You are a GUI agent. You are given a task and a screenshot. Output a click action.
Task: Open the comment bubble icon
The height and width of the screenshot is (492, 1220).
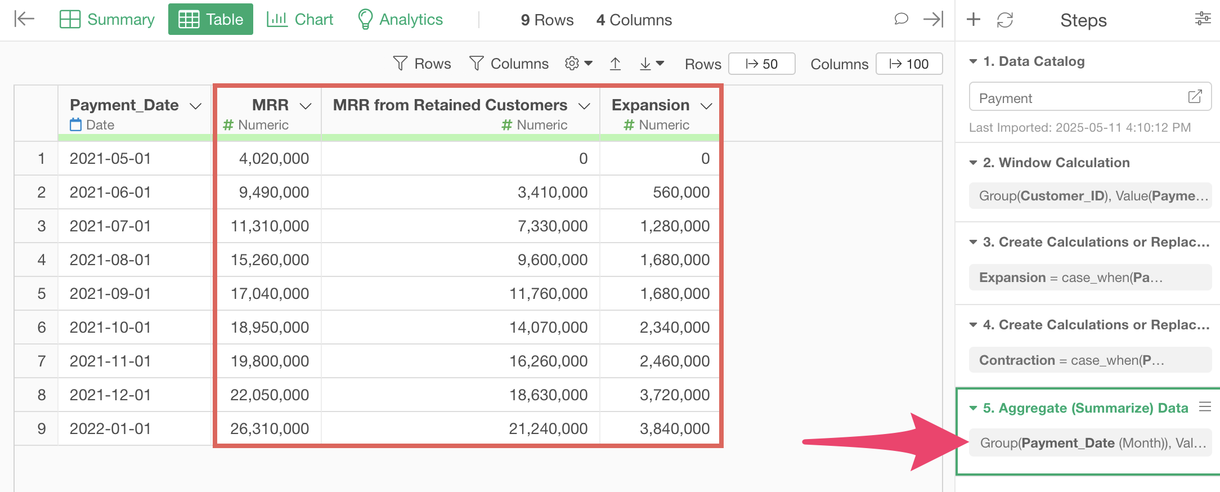(x=901, y=19)
